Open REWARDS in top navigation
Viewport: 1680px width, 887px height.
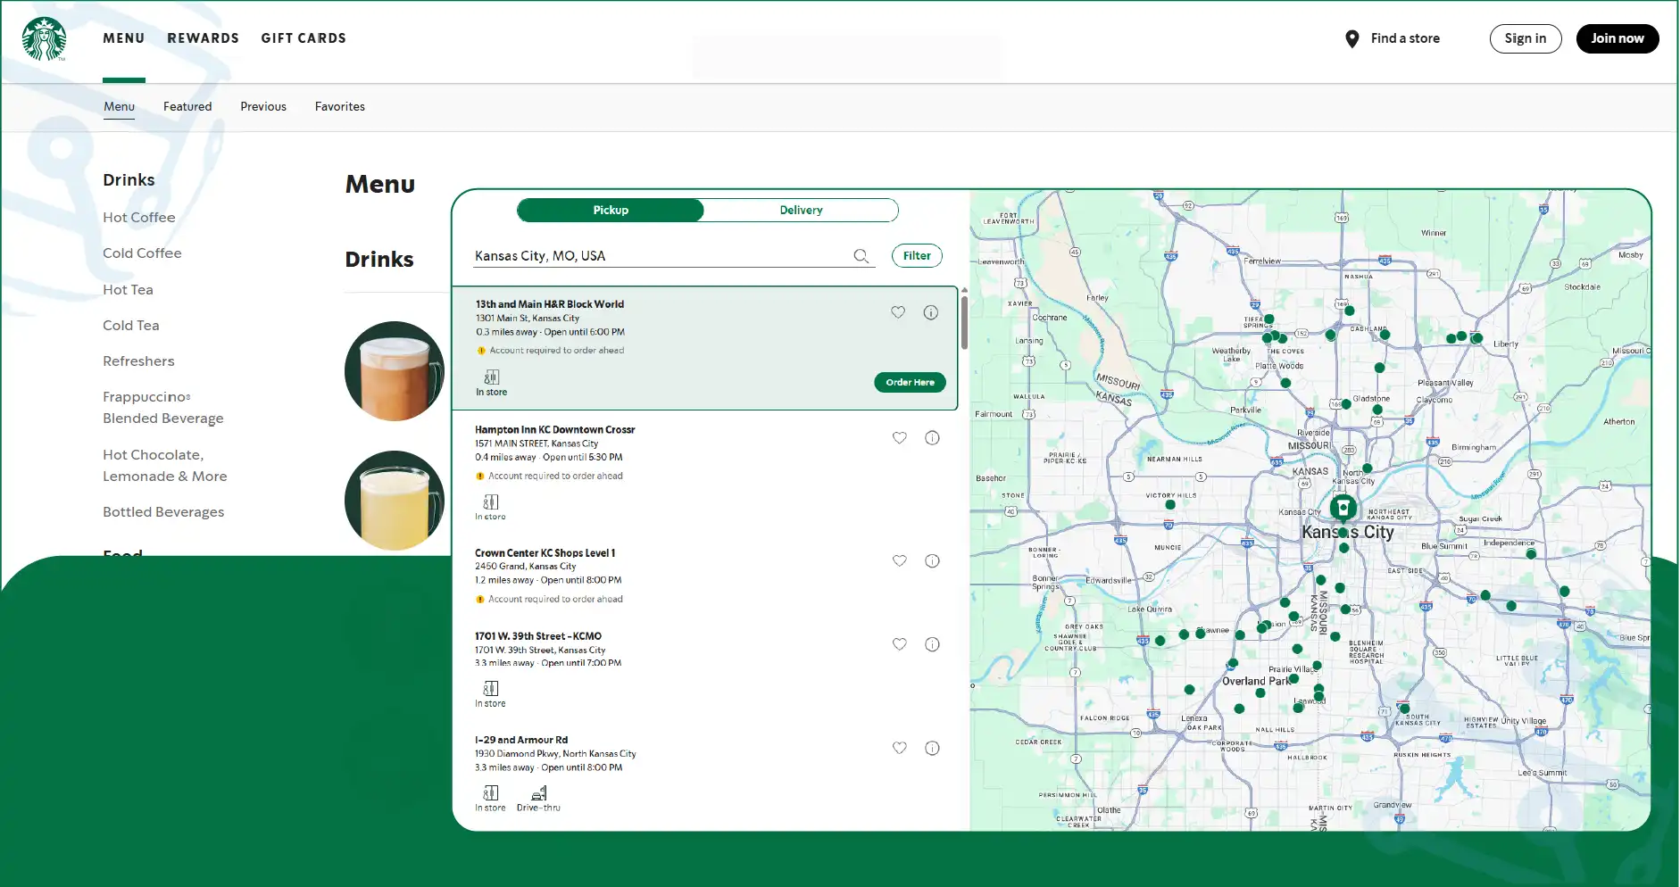[x=204, y=38]
